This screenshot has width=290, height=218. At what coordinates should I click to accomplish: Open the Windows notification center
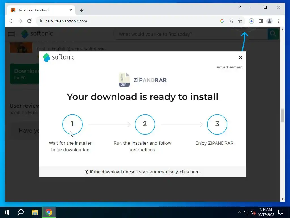click(281, 212)
